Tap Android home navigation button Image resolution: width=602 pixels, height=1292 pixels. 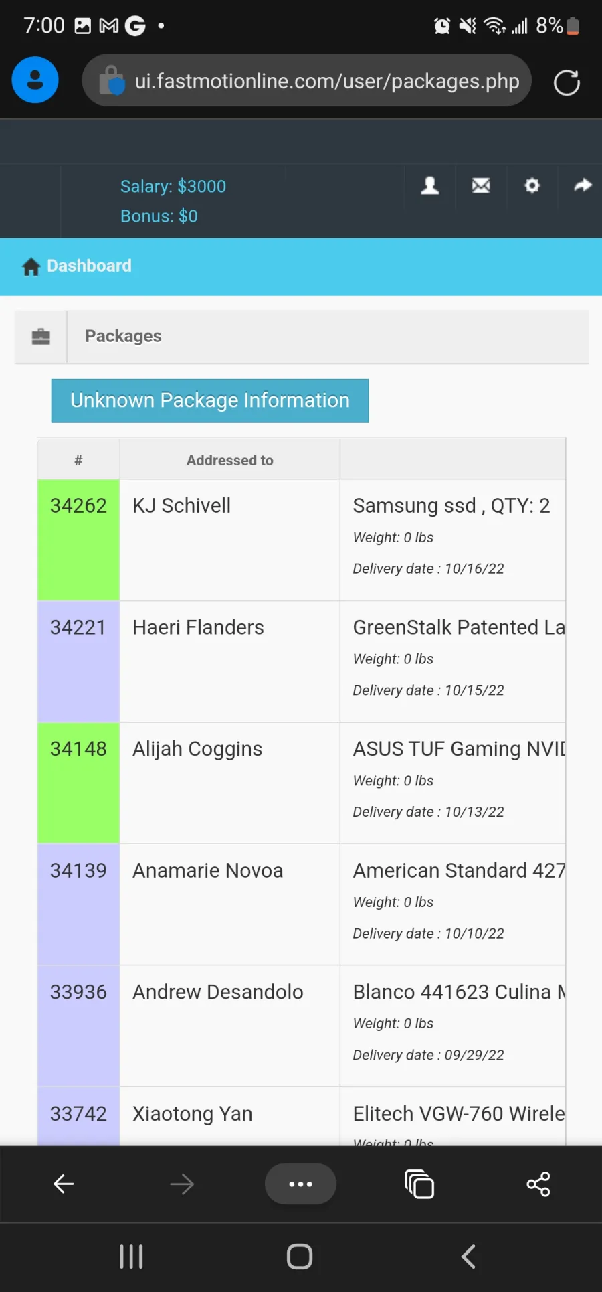pyautogui.click(x=300, y=1257)
